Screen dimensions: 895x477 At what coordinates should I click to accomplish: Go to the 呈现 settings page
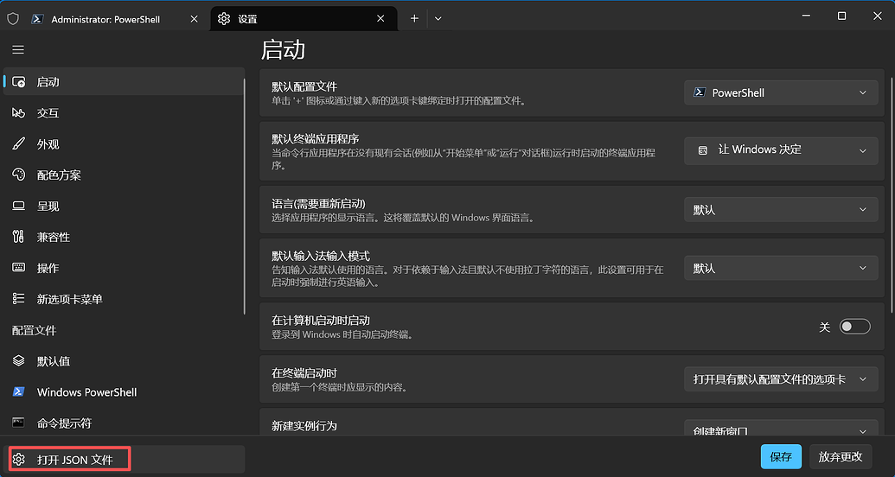point(124,206)
